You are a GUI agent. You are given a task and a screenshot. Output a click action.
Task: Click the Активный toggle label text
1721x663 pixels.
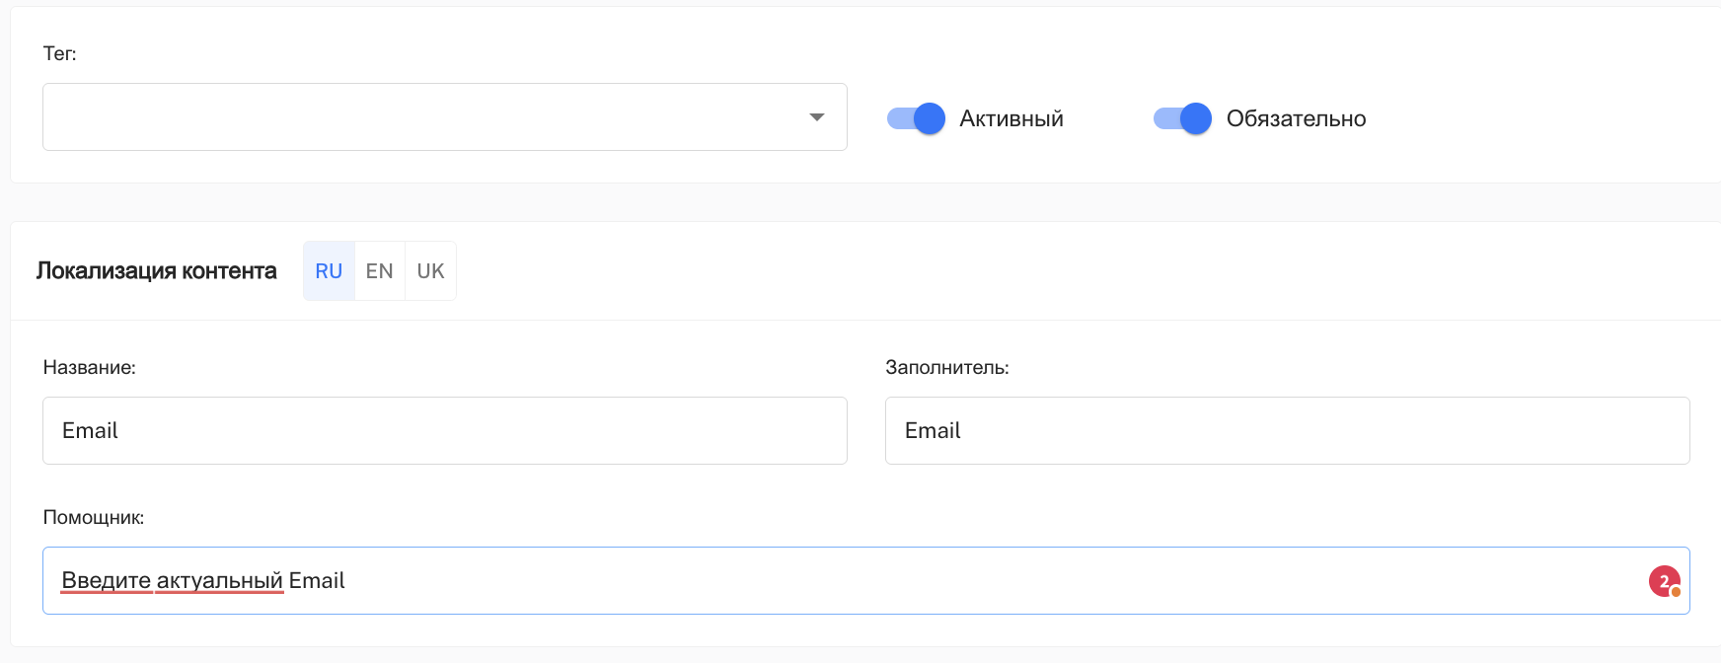tap(1010, 118)
